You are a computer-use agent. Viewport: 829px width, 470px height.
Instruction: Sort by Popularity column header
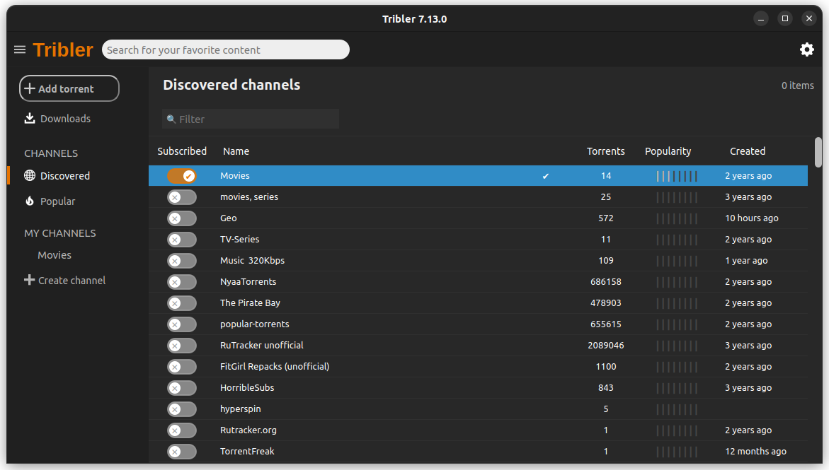pyautogui.click(x=668, y=151)
